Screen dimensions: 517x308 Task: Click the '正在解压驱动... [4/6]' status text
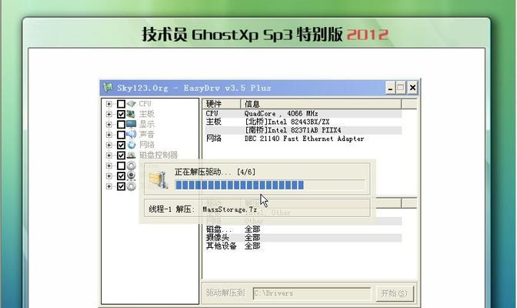point(215,172)
